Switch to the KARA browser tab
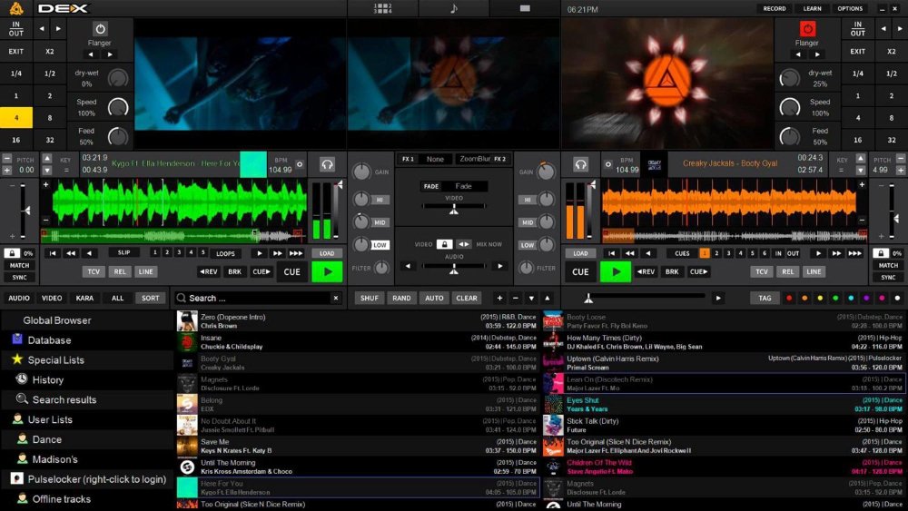Image resolution: width=908 pixels, height=511 pixels. [x=84, y=298]
